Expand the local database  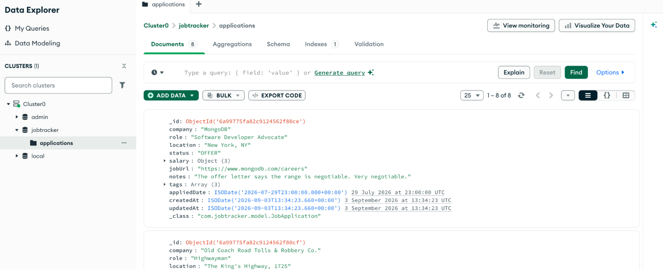click(x=17, y=156)
